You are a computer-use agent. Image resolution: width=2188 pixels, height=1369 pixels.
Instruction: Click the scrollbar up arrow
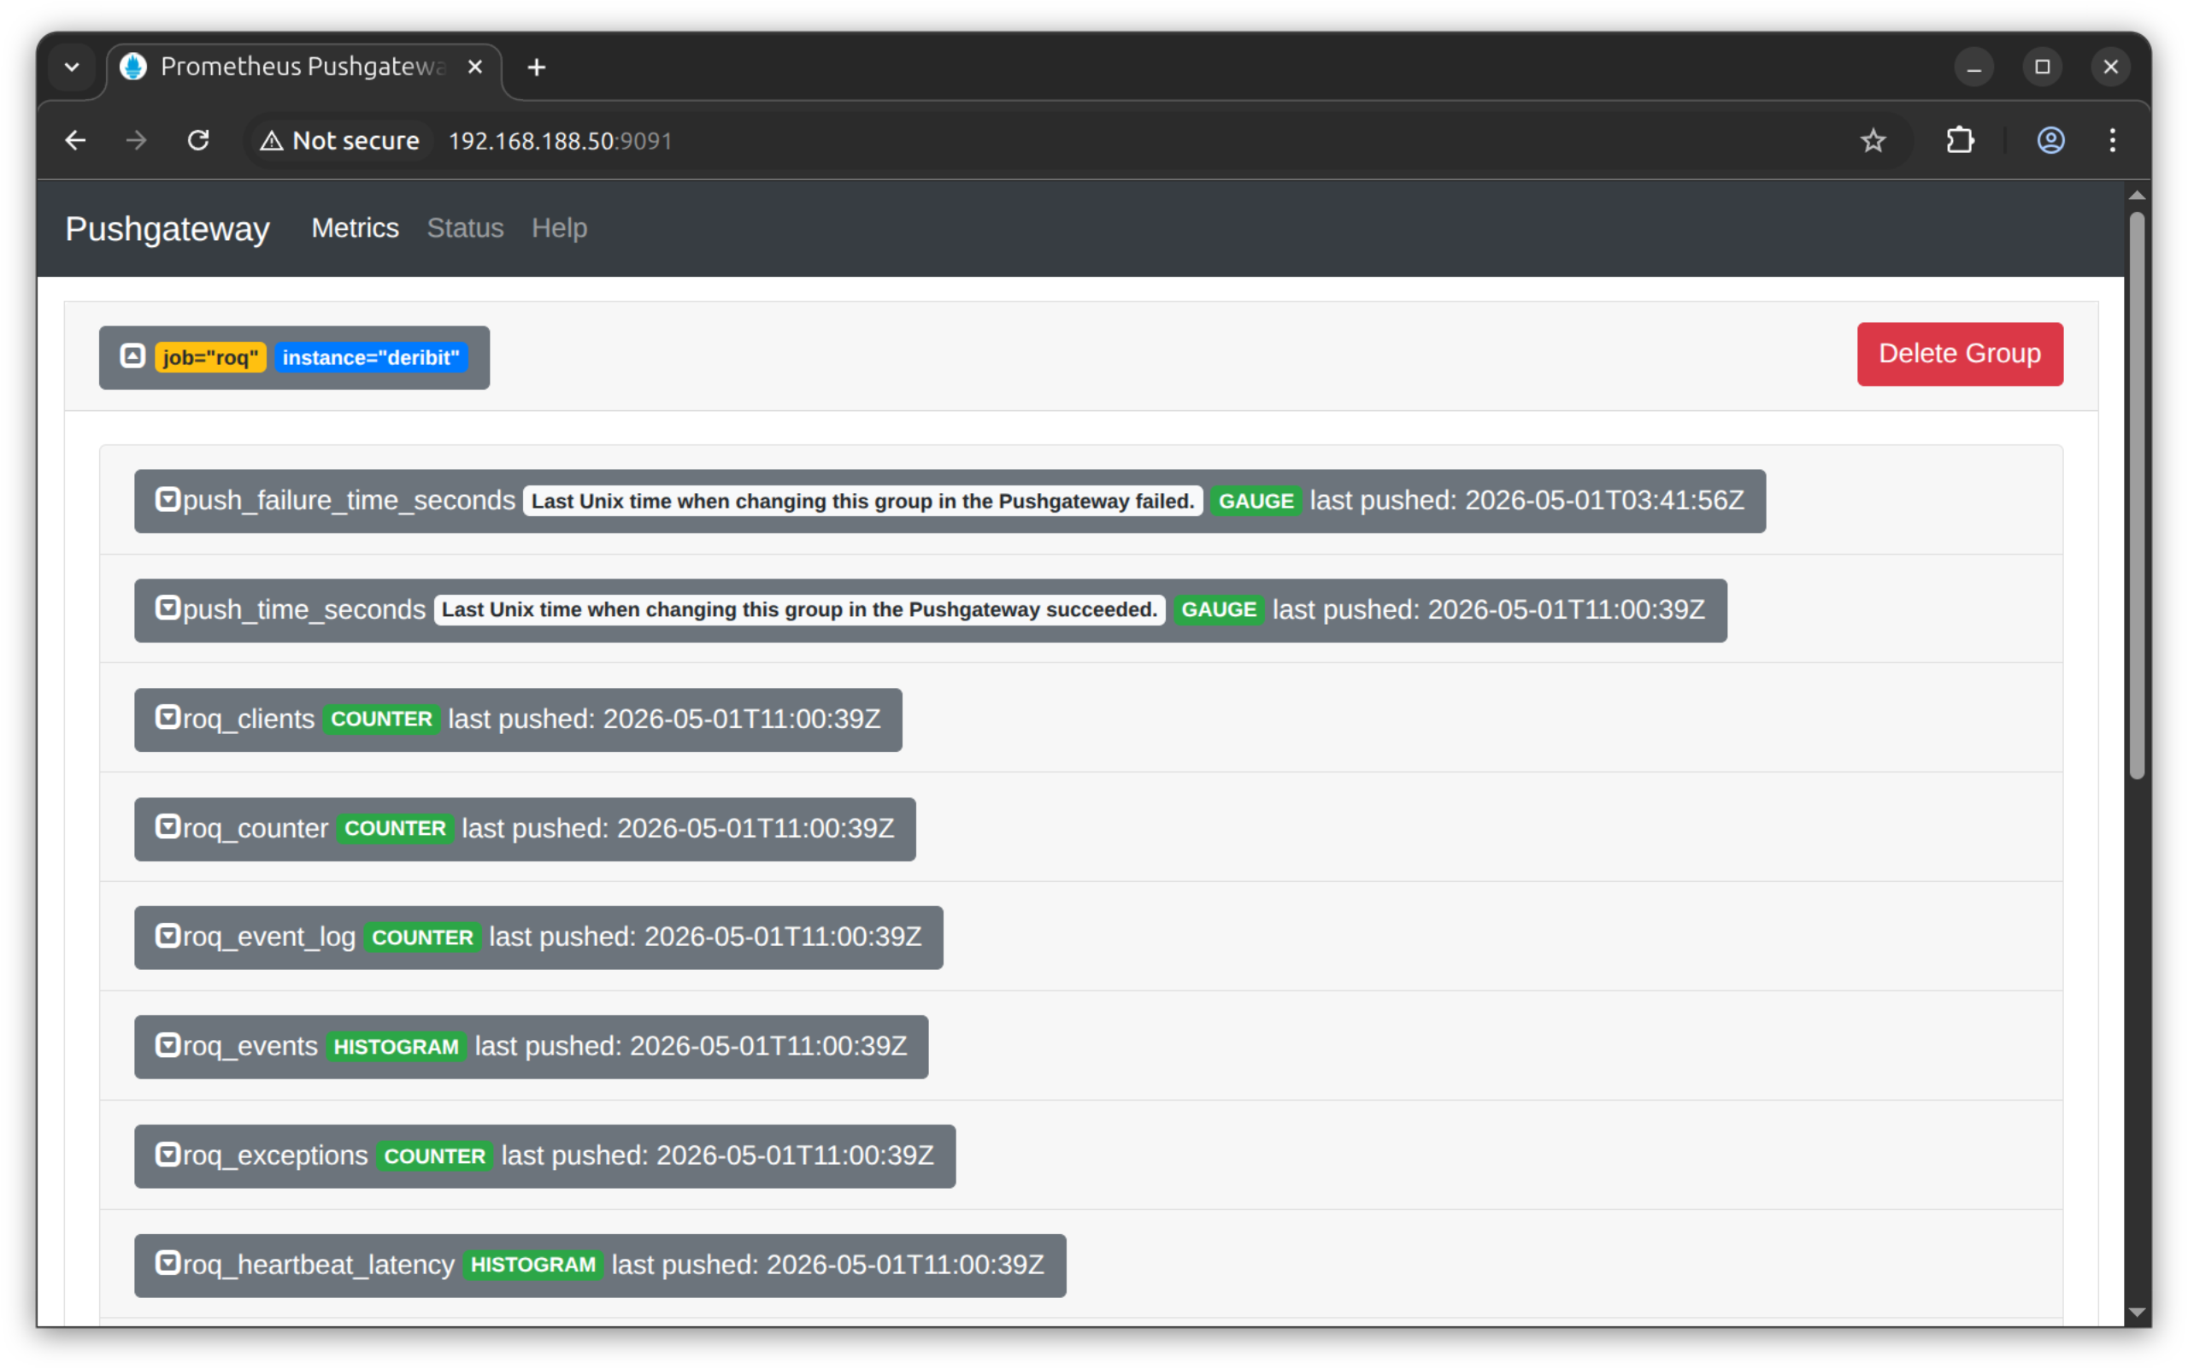(x=2138, y=196)
